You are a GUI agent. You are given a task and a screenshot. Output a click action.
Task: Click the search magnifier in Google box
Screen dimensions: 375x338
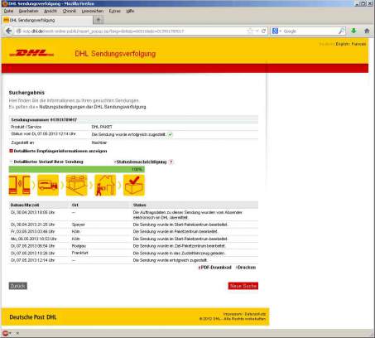(x=341, y=31)
